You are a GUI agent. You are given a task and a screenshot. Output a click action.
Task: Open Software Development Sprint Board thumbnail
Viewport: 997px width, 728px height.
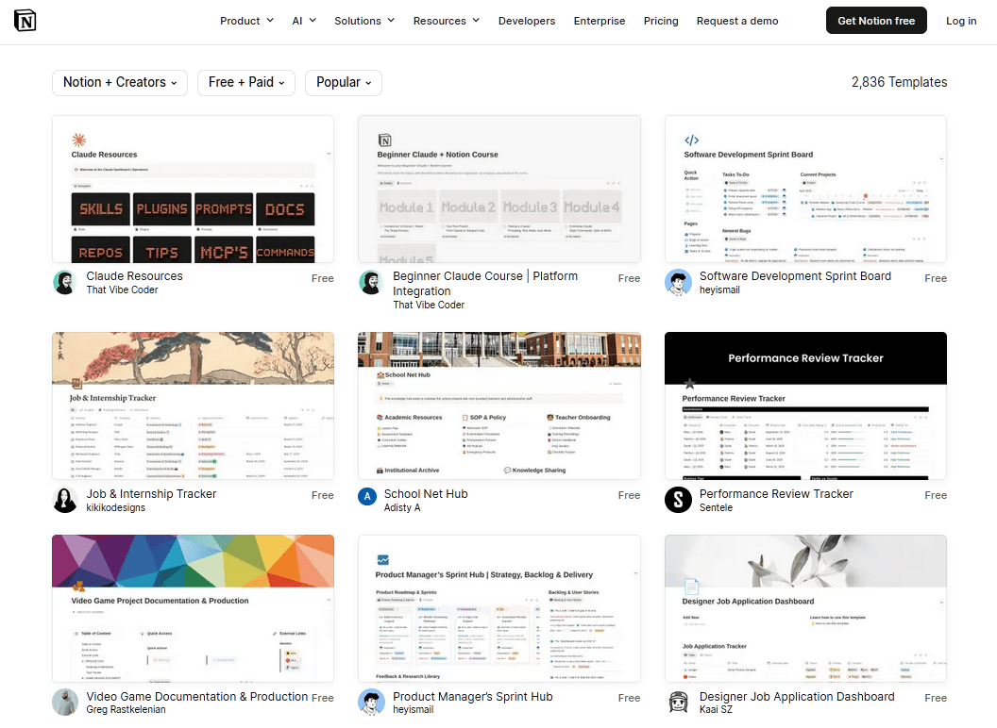pyautogui.click(x=805, y=190)
